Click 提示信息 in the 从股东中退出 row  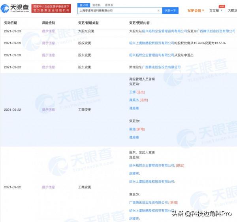tap(48, 55)
